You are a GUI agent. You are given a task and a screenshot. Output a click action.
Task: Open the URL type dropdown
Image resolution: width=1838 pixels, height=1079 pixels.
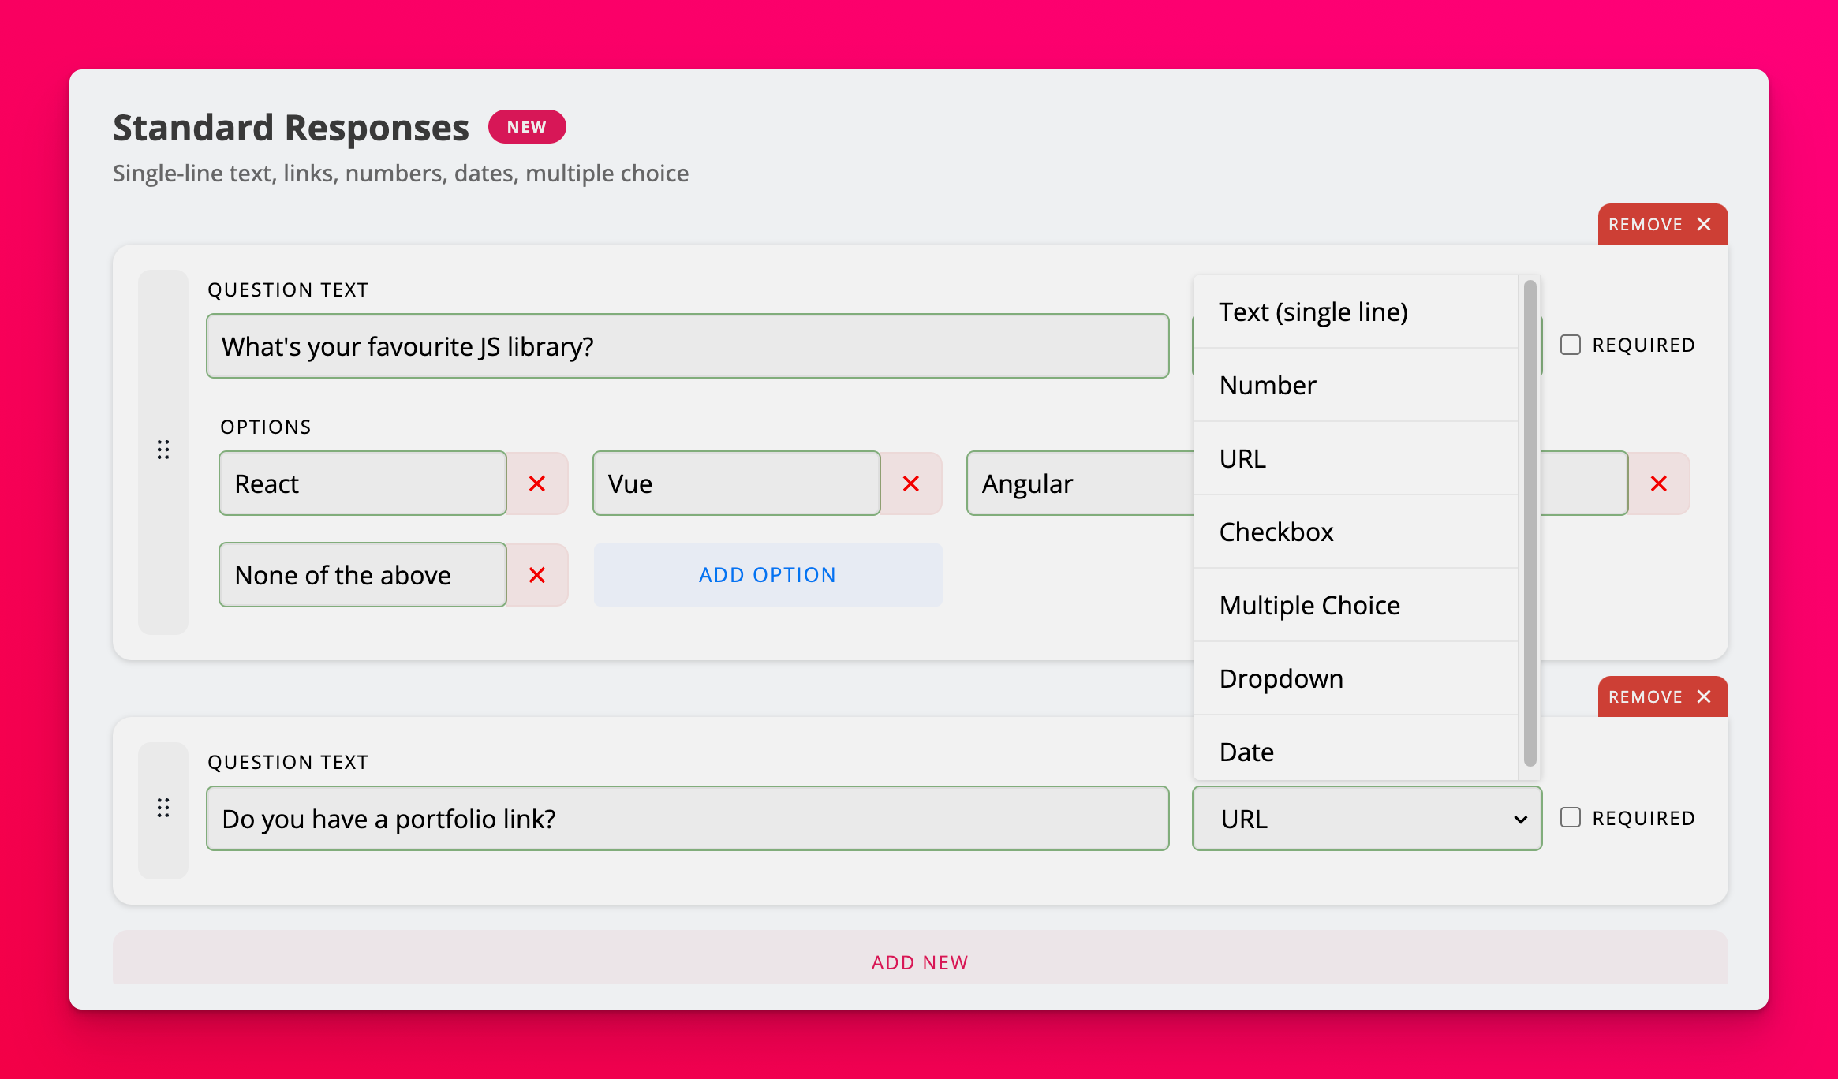1366,819
